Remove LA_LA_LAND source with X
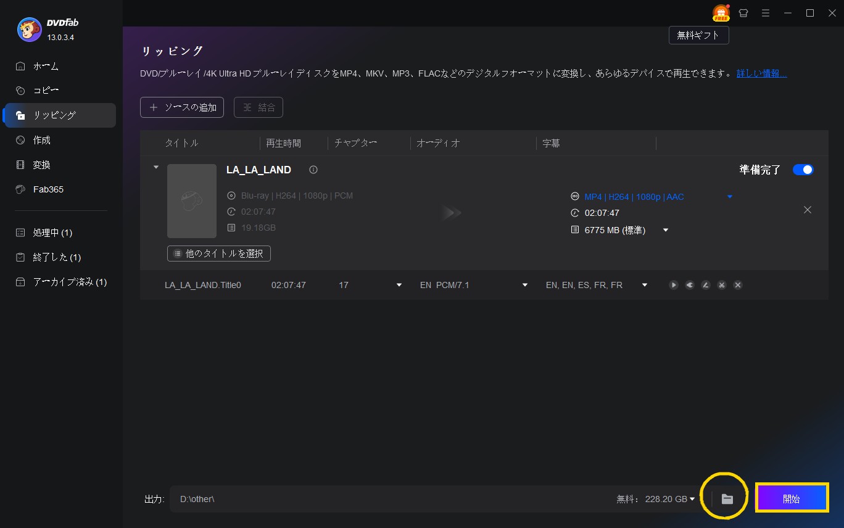The width and height of the screenshot is (844, 528). point(808,210)
